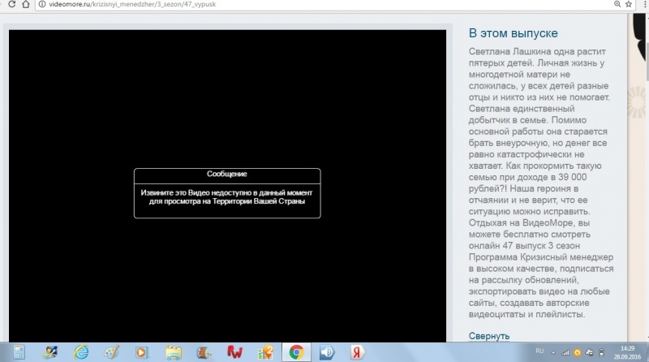Collapse episode description via Свернуть link
Screen dimensions: 649x362
[489, 335]
